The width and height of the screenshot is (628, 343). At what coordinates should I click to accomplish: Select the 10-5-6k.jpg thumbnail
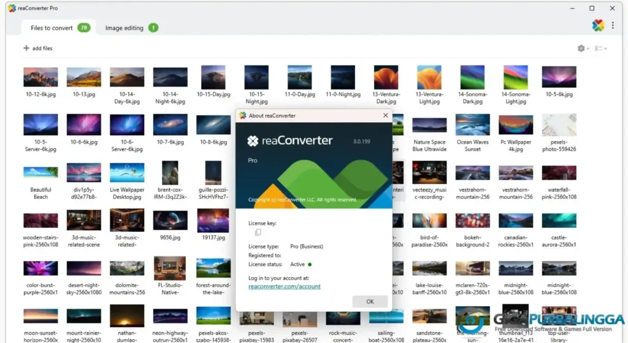pos(559,77)
